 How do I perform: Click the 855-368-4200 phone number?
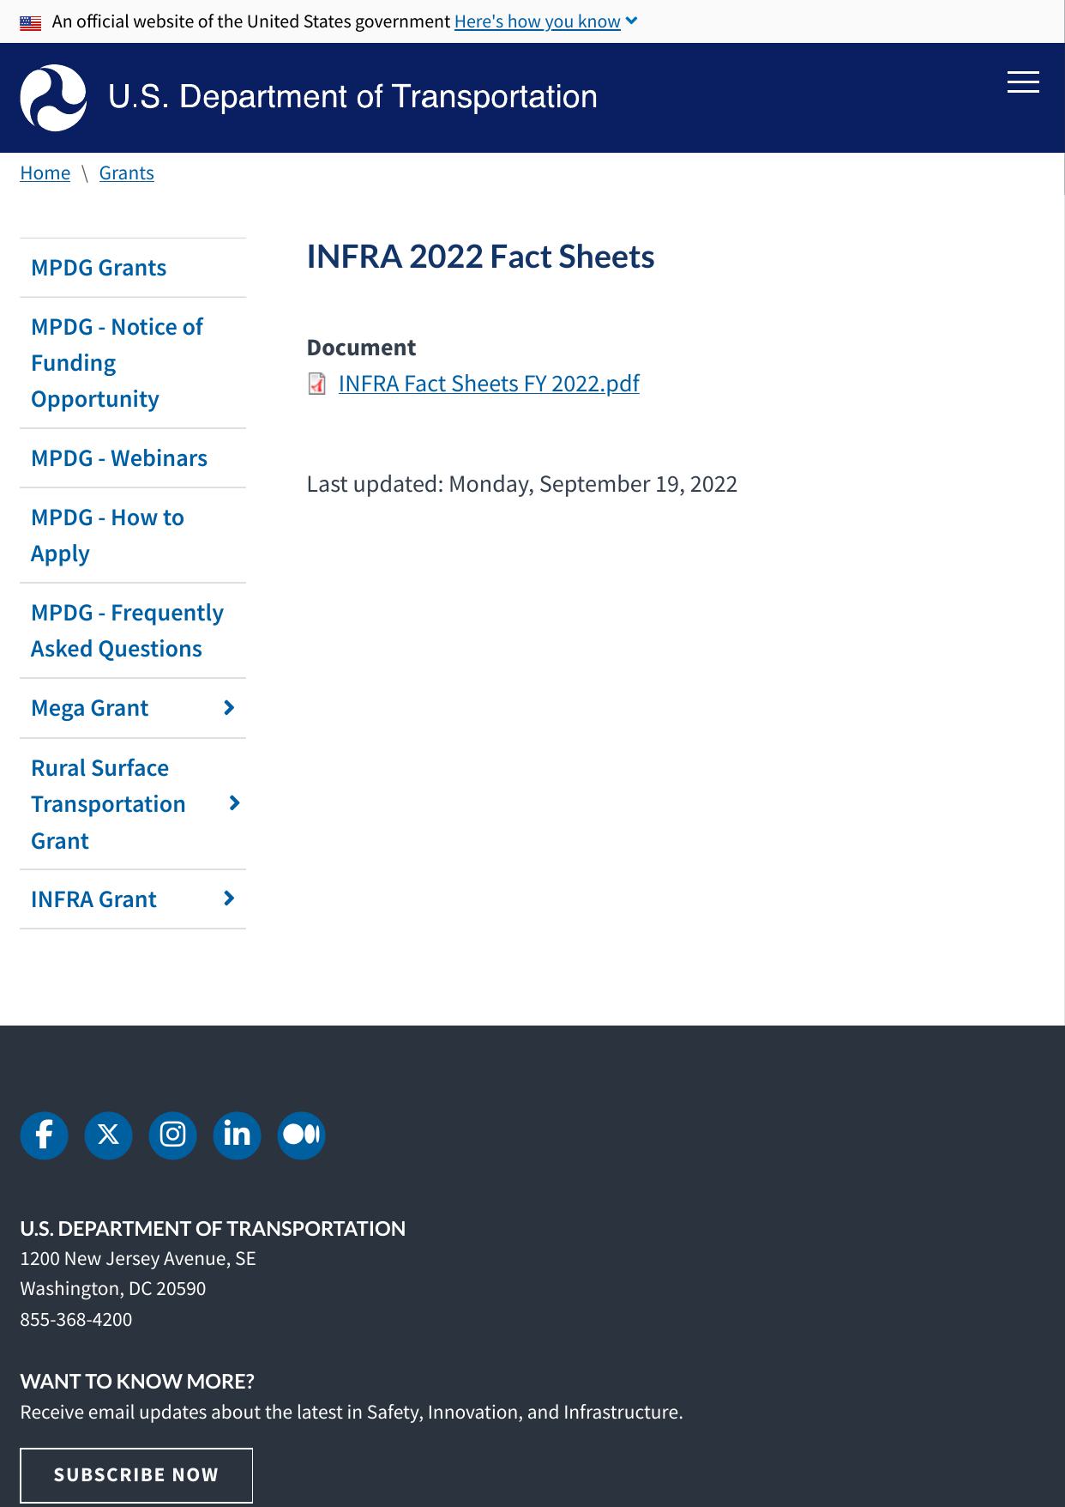pyautogui.click(x=76, y=1319)
